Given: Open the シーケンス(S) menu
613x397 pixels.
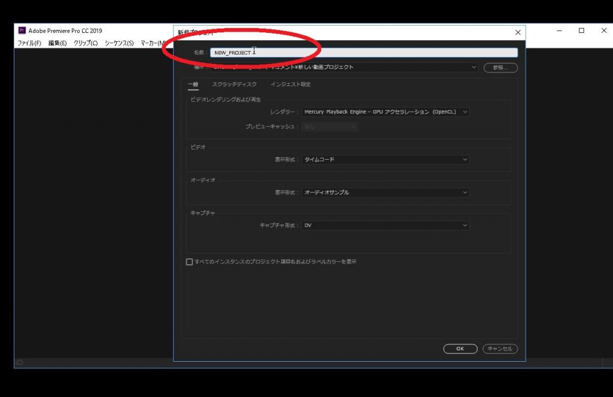Looking at the screenshot, I should pyautogui.click(x=119, y=43).
